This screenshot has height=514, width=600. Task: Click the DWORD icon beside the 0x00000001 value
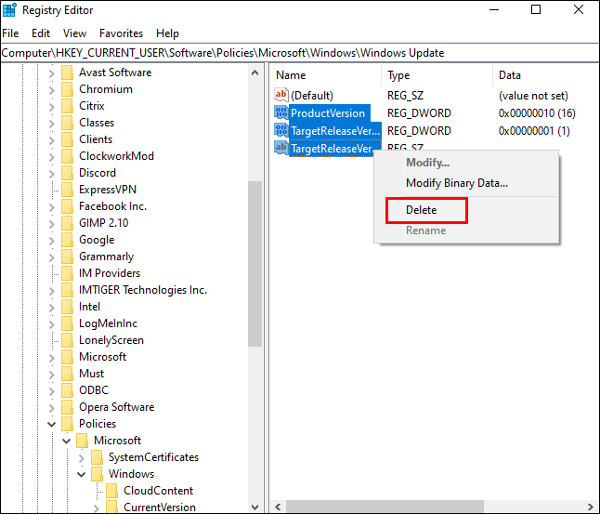point(281,131)
